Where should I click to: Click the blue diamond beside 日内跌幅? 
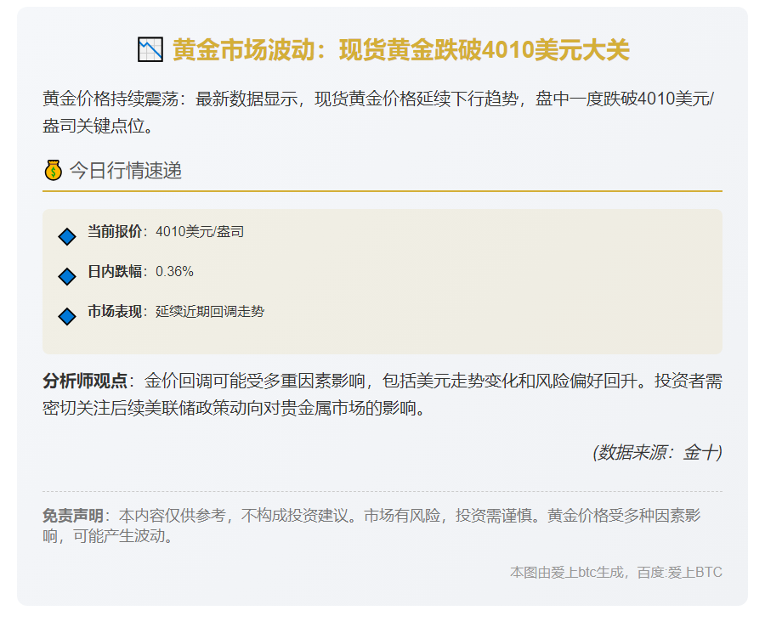coord(67,276)
